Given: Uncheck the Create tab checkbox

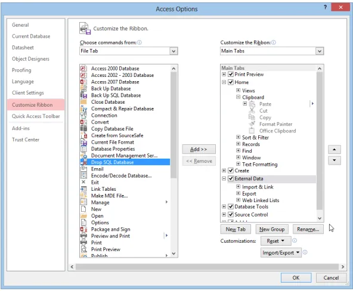Looking at the screenshot, I should [x=231, y=171].
